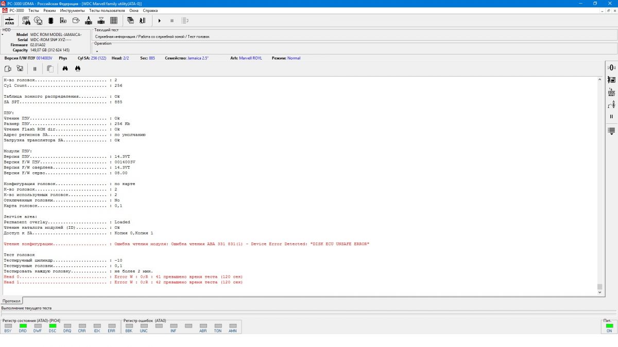Viewport: 618px width, 347px height.
Task: Click the utility search icon with binoculars
Action: click(x=26, y=21)
